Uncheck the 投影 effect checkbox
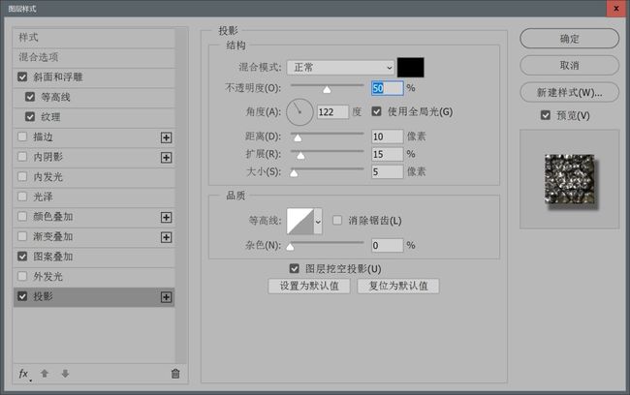This screenshot has height=395, width=630. (x=22, y=296)
